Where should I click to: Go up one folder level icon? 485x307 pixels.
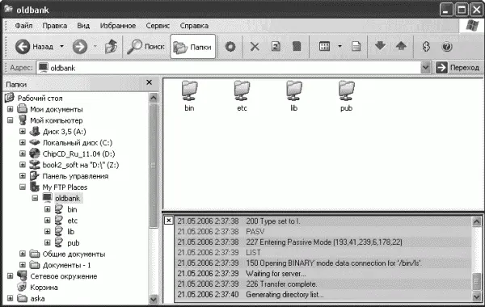(111, 47)
